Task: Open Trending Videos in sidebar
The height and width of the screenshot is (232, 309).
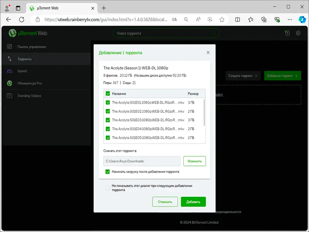Action: [46, 96]
